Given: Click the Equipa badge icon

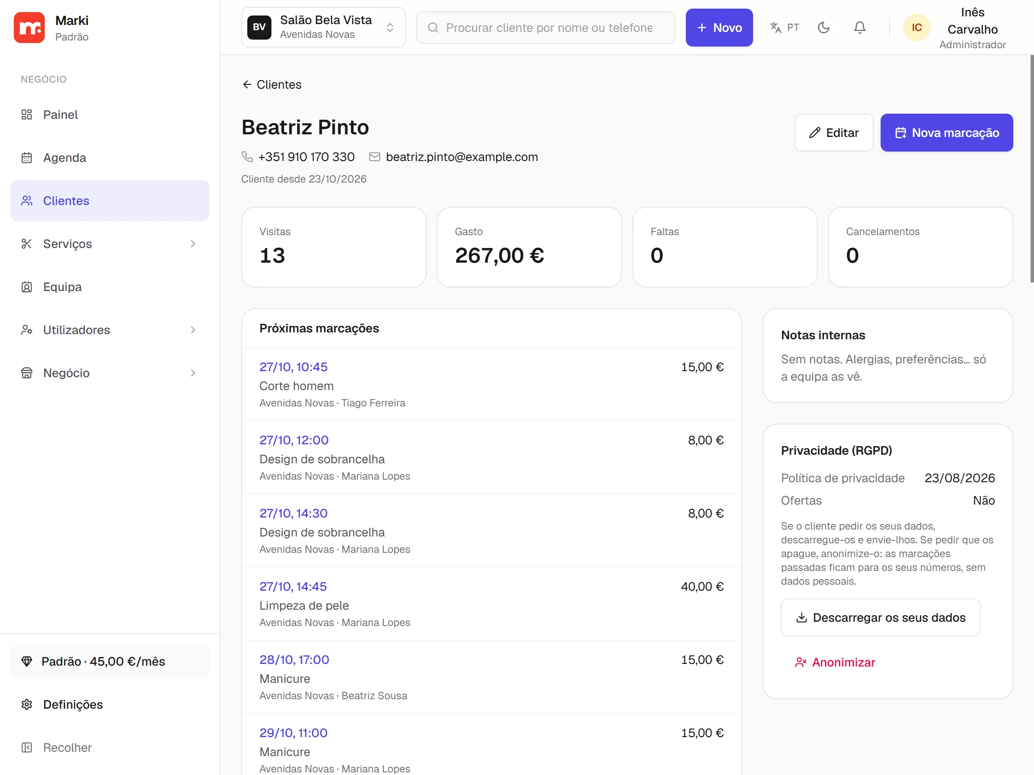Looking at the screenshot, I should [27, 286].
